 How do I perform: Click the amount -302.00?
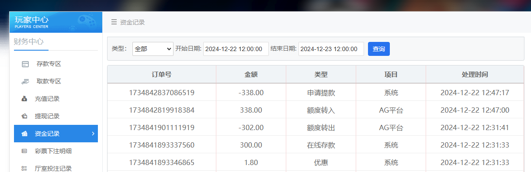(251, 127)
